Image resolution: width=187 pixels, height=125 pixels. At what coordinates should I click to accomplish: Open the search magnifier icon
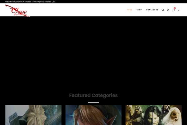pos(163,10)
